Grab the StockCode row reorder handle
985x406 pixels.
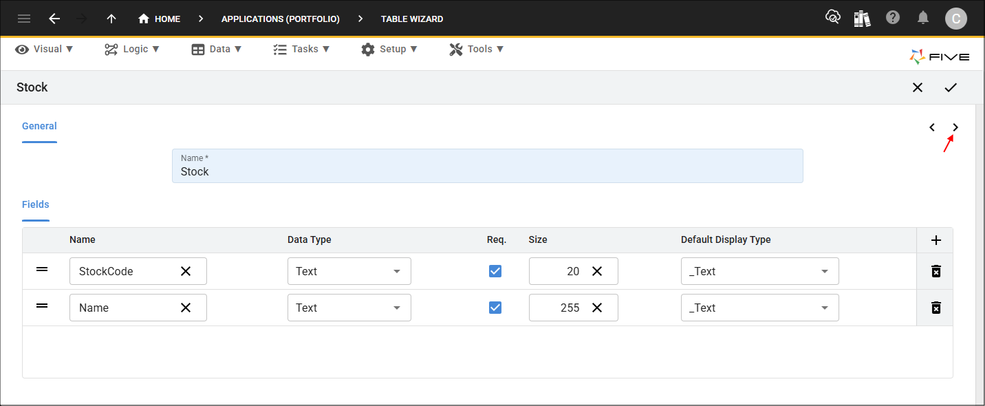click(x=42, y=269)
